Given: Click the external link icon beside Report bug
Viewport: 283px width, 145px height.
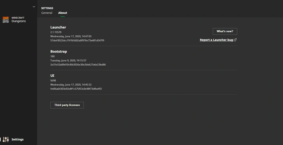Looking at the screenshot, I should coord(235,40).
